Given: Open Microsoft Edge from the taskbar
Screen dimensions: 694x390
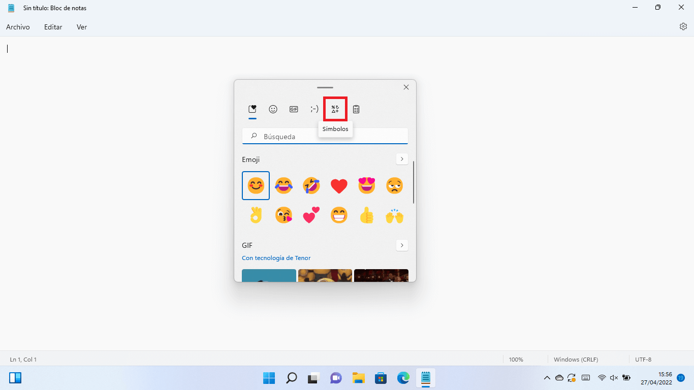Looking at the screenshot, I should (403, 378).
